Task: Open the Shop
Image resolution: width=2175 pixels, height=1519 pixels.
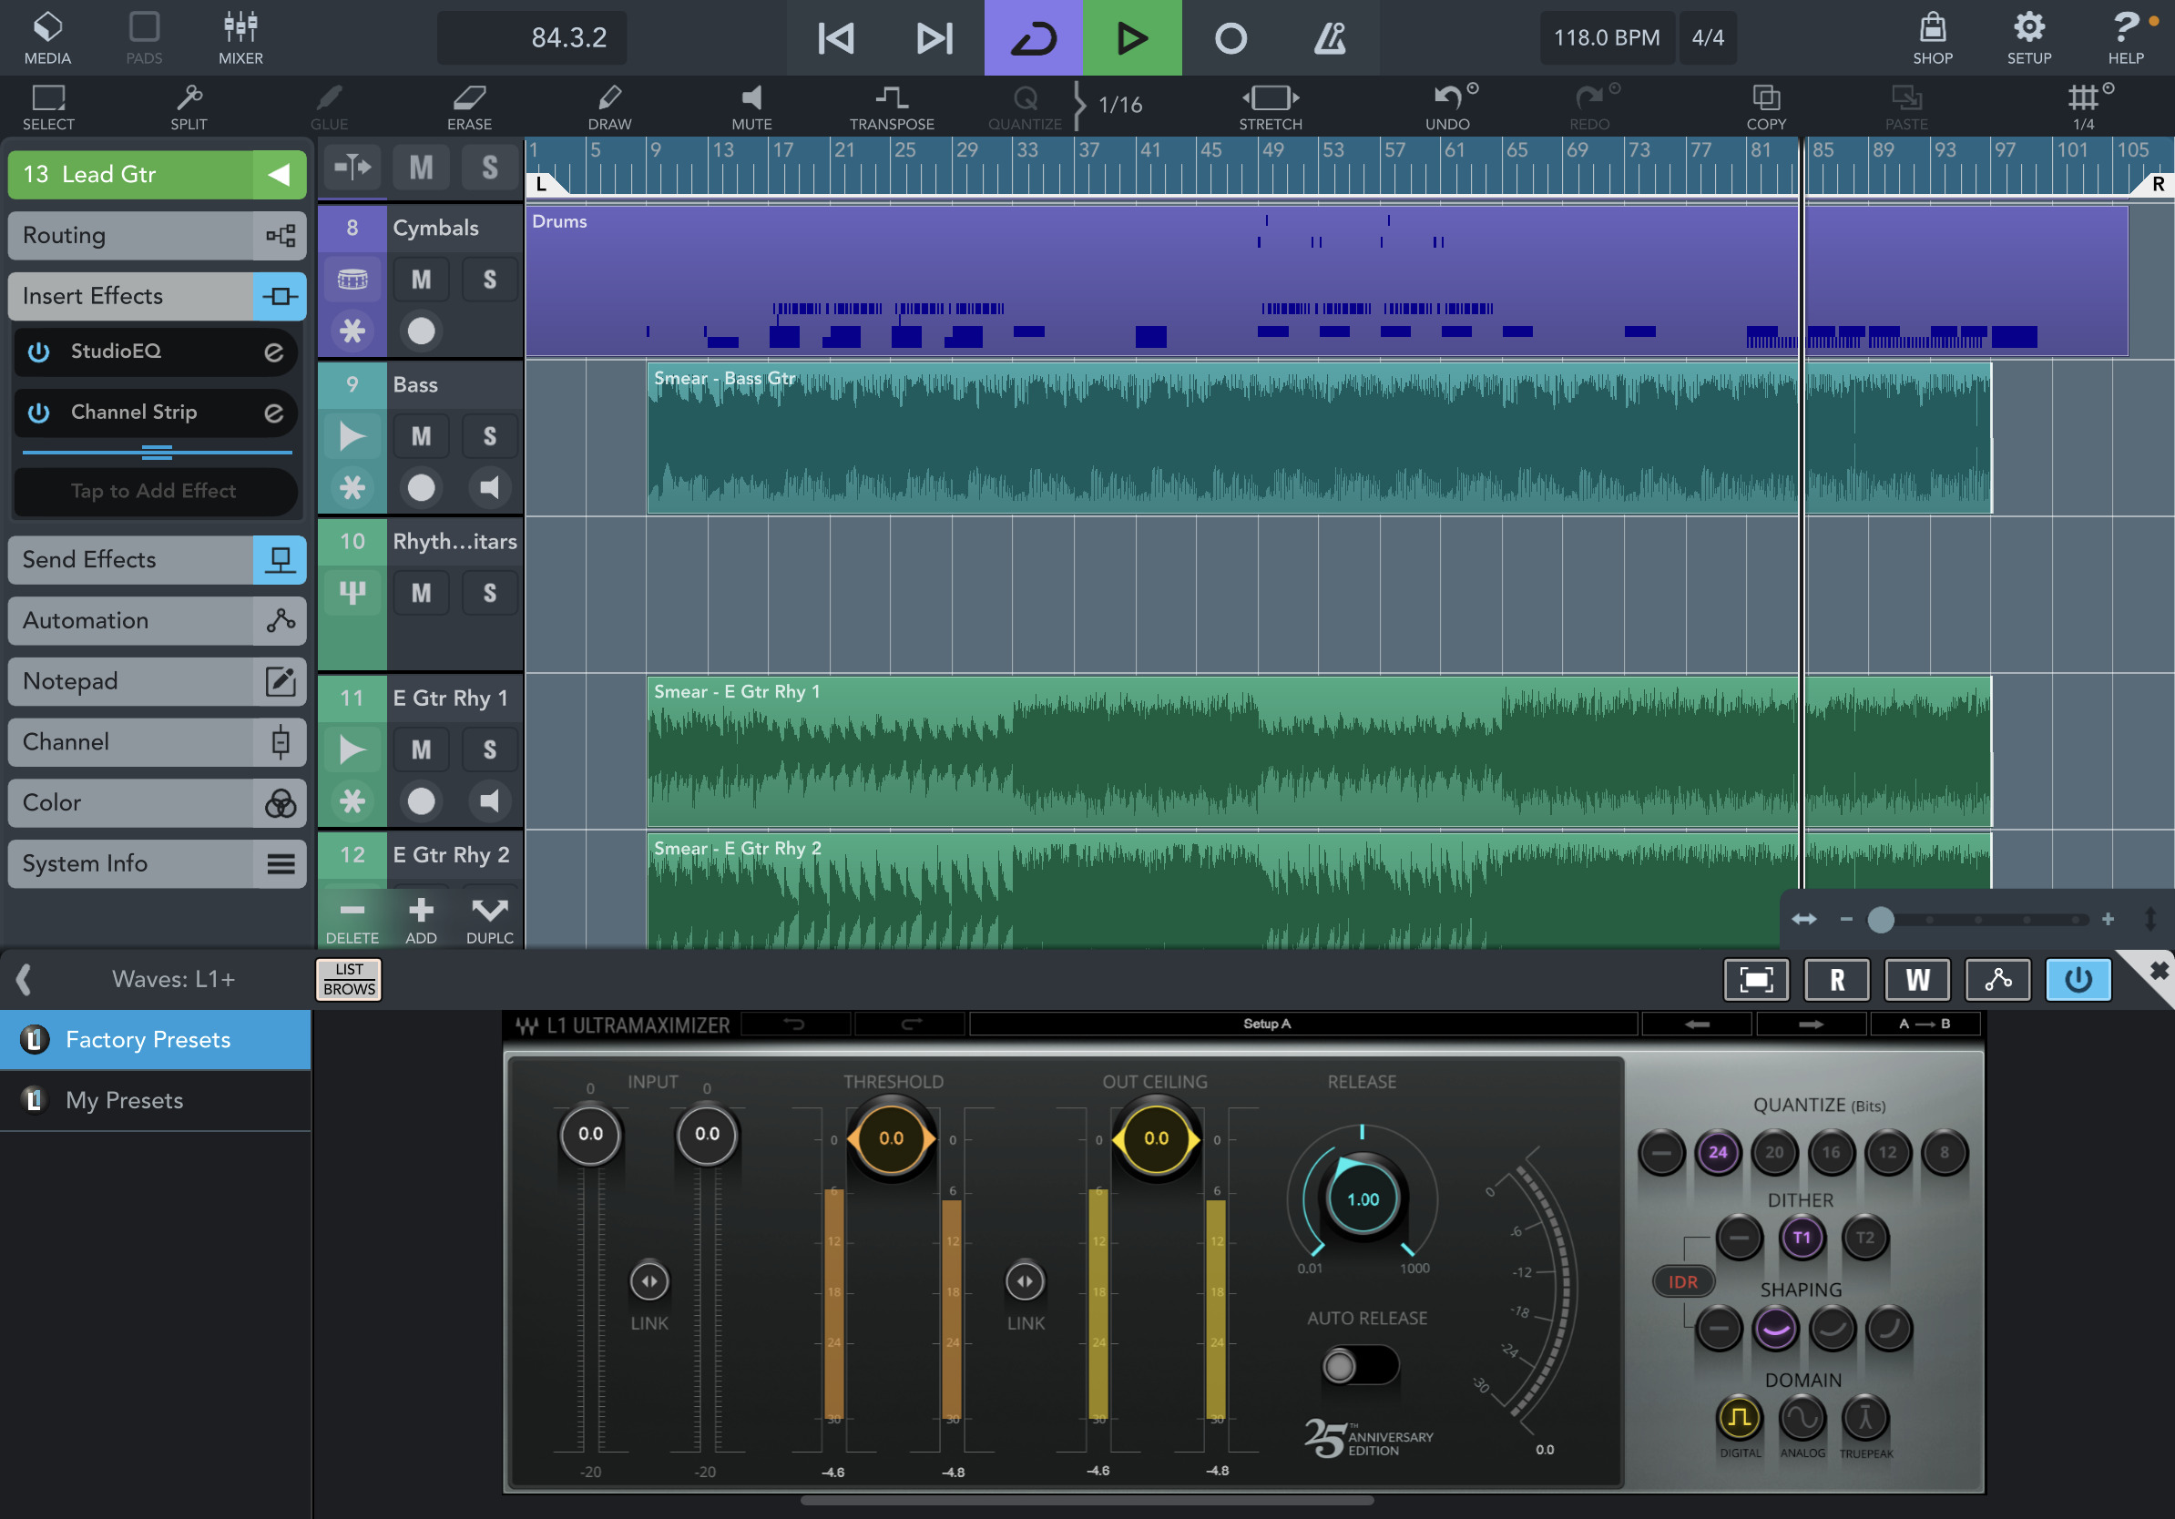Action: [x=1933, y=38]
